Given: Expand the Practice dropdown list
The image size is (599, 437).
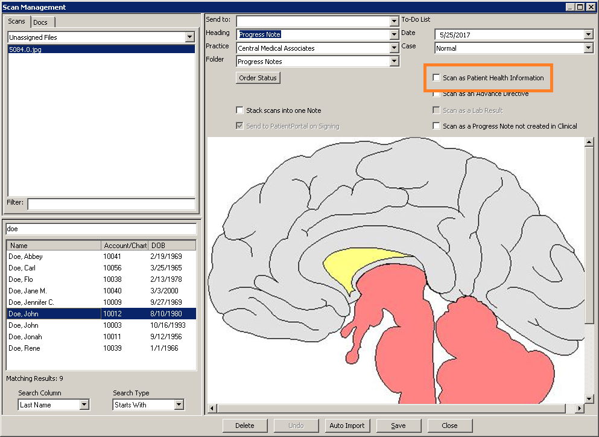Looking at the screenshot, I should (395, 48).
